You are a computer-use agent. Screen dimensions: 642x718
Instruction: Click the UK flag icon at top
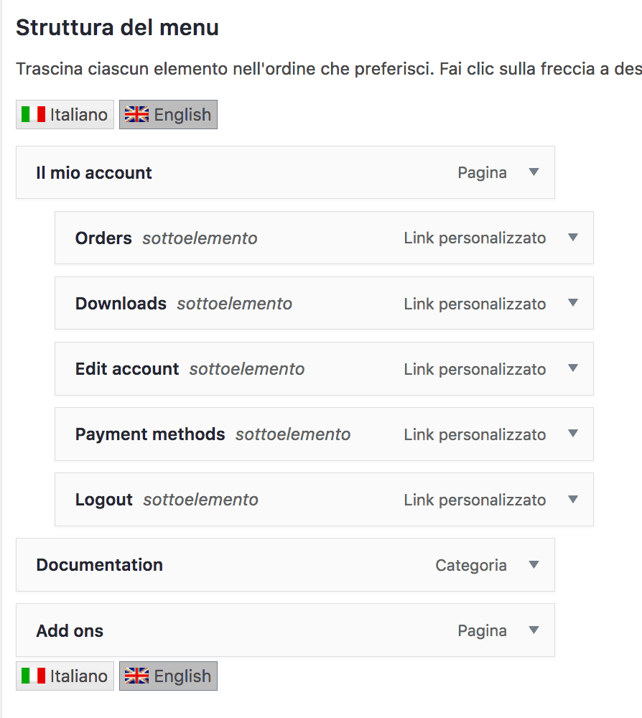click(x=137, y=114)
